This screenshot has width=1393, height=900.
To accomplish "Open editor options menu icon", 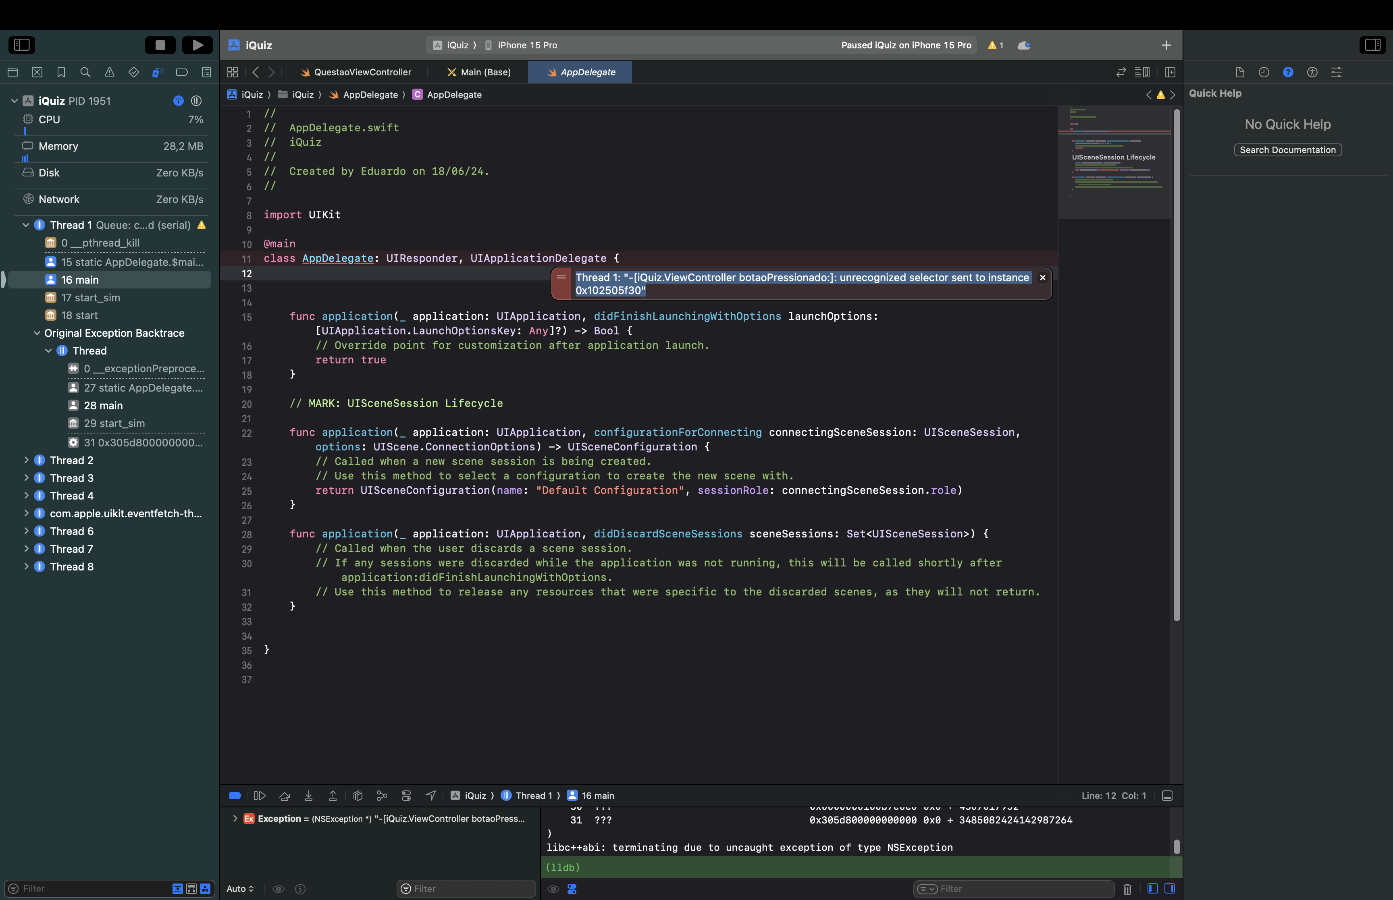I will pos(1142,72).
